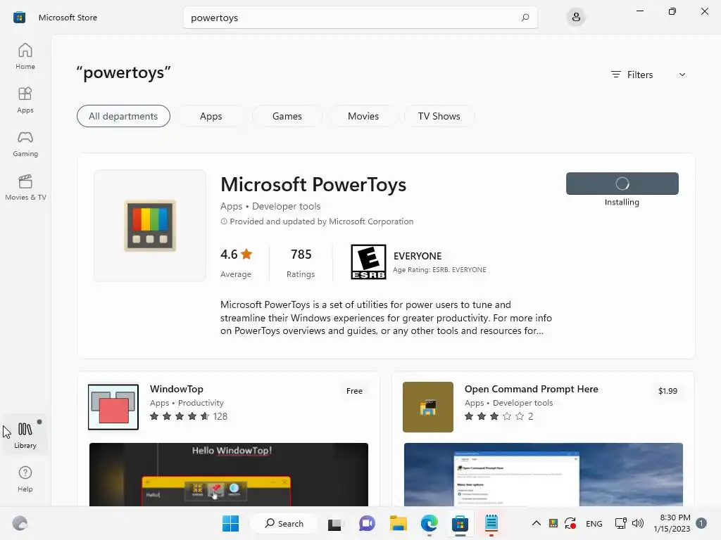
Task: Select the Movies filter tab
Action: tap(363, 116)
